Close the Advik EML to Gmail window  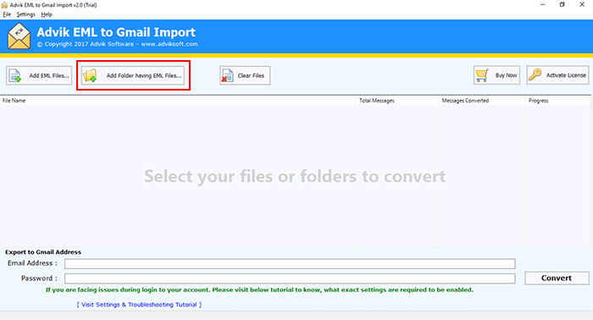(582, 4)
